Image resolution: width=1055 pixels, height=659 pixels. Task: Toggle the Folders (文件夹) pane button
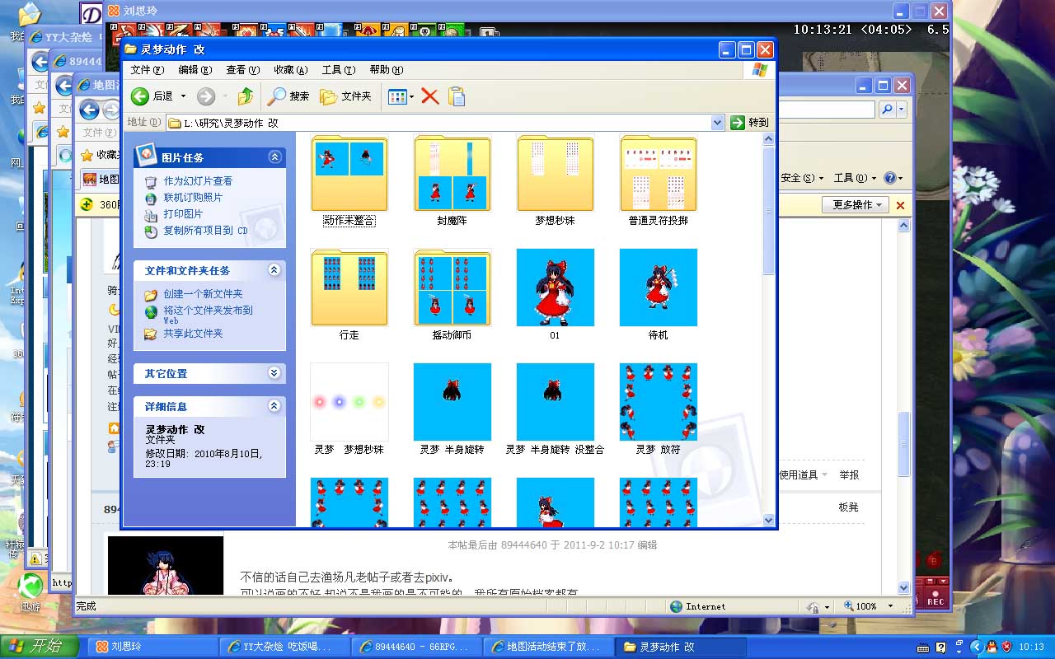(x=345, y=96)
